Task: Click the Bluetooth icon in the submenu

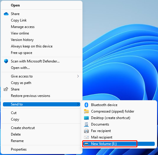Action: [86, 105]
